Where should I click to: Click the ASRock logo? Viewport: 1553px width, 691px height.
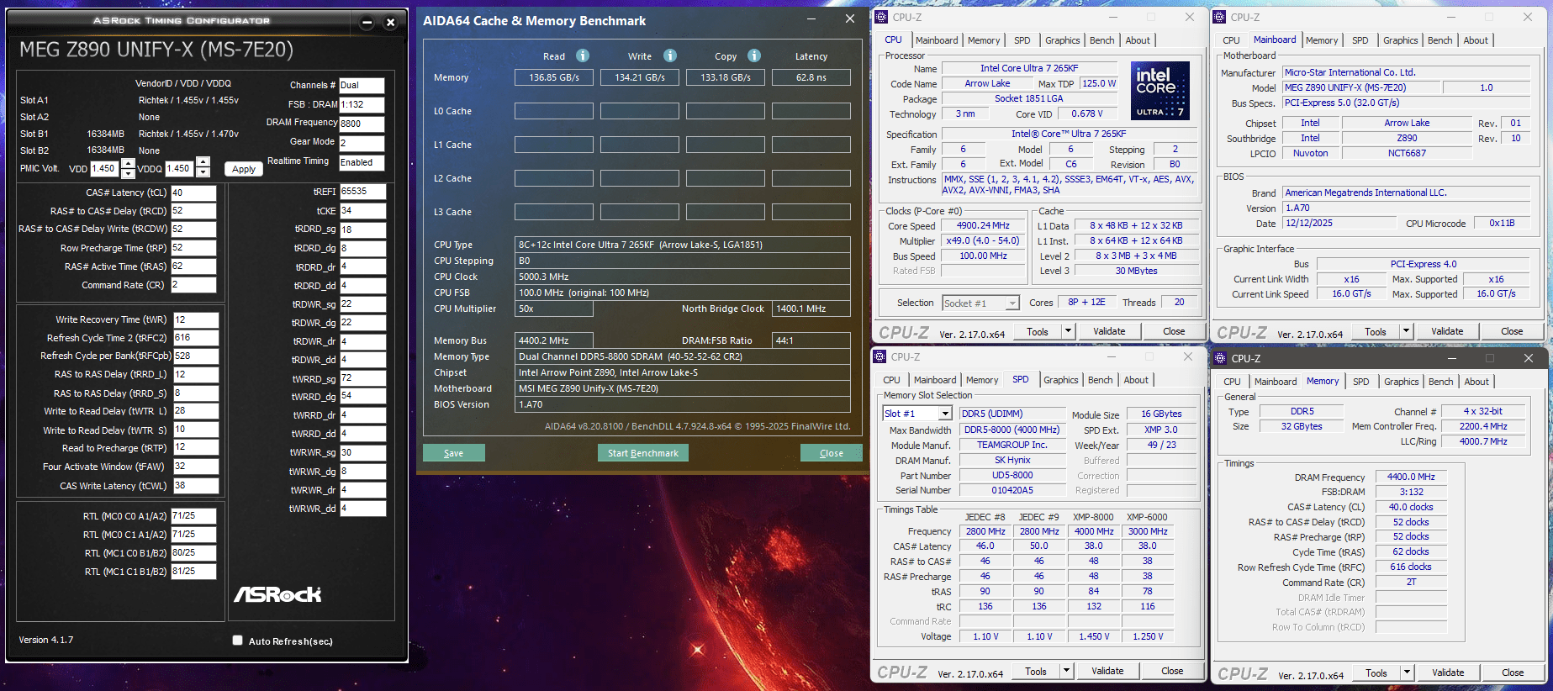click(277, 594)
